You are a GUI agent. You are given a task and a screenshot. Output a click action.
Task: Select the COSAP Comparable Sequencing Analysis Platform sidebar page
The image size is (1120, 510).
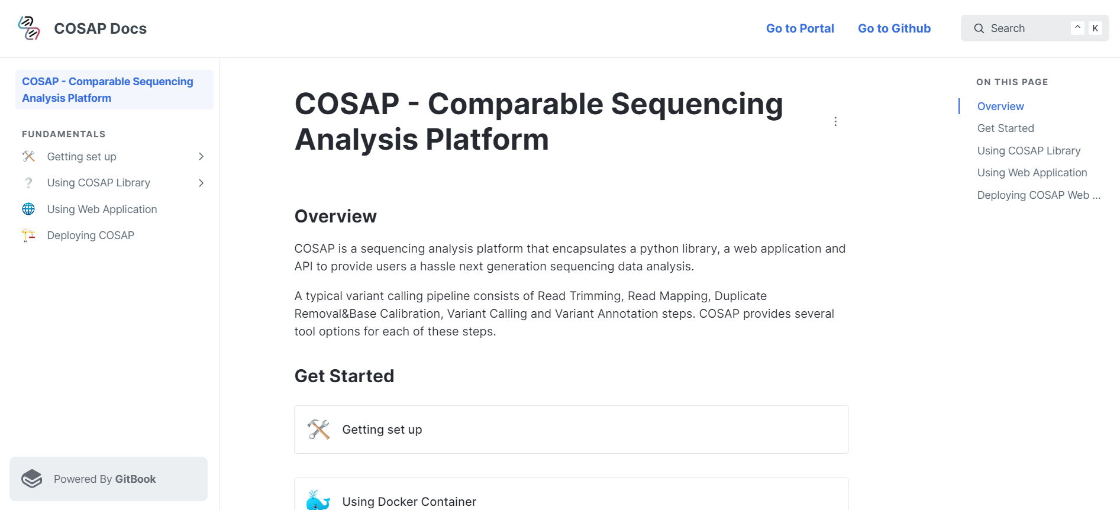pyautogui.click(x=114, y=89)
